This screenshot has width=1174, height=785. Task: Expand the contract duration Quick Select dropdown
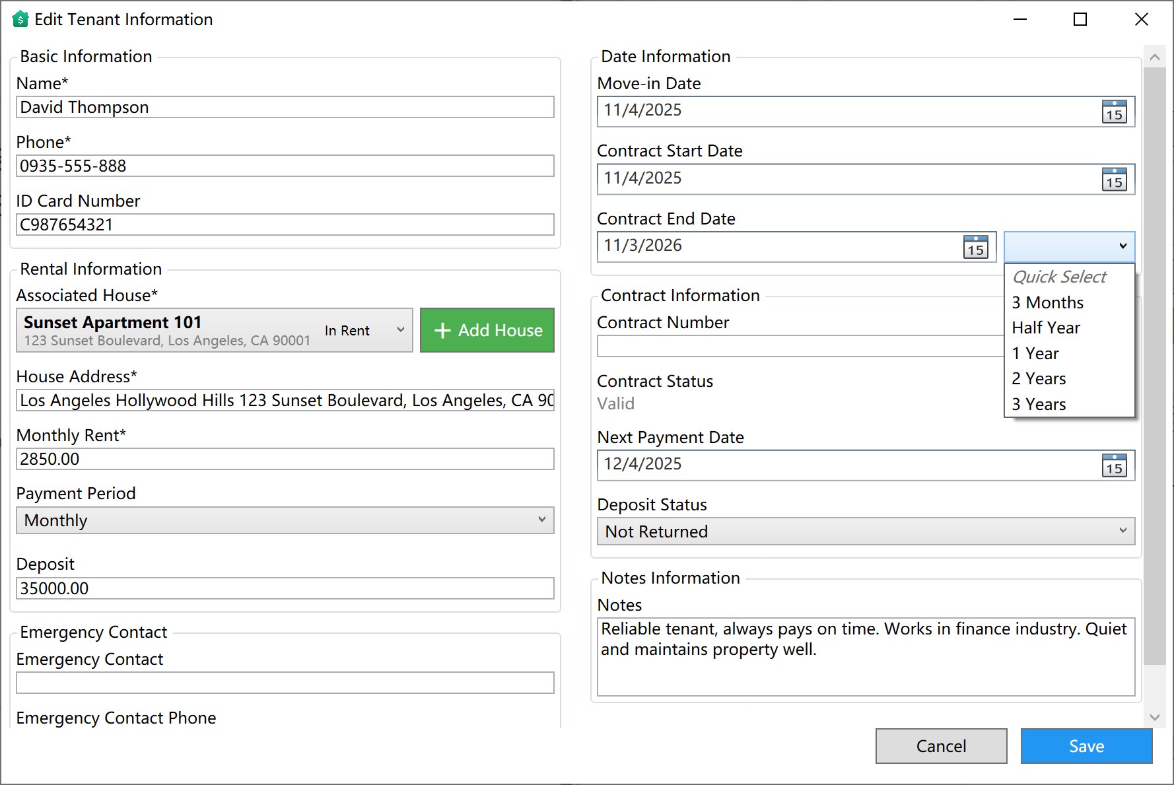[1068, 246]
